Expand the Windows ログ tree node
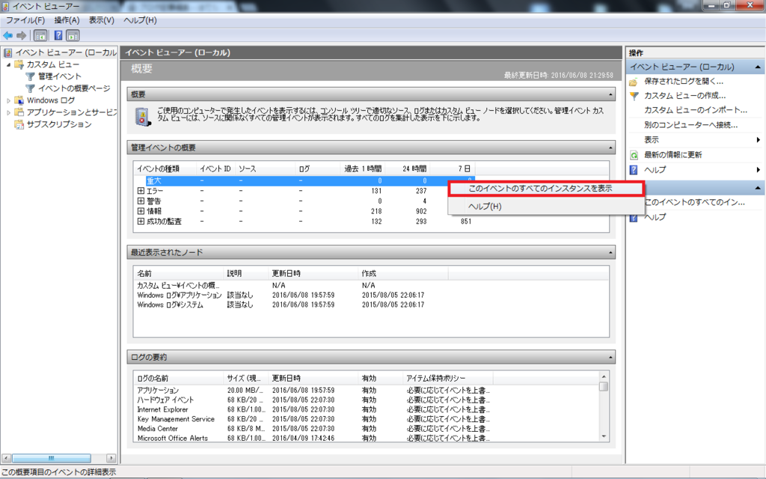This screenshot has height=479, width=766. (8, 100)
